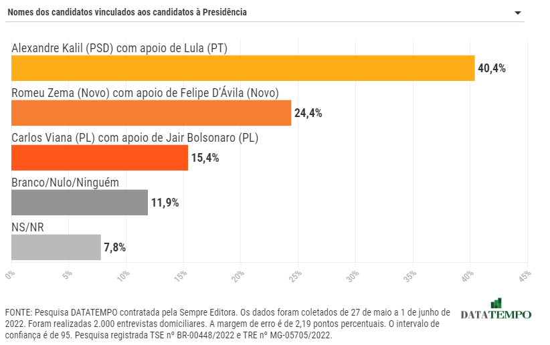Click the 'Nomes dos candidatos vinculados' selector text
This screenshot has width=550, height=345.
pyautogui.click(x=126, y=13)
